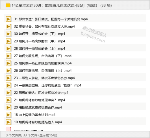This screenshot has width=150, height=138.
Task: Select file "28 如何开一场高效的会（上）.mp4"
Action: click(x=40, y=48)
